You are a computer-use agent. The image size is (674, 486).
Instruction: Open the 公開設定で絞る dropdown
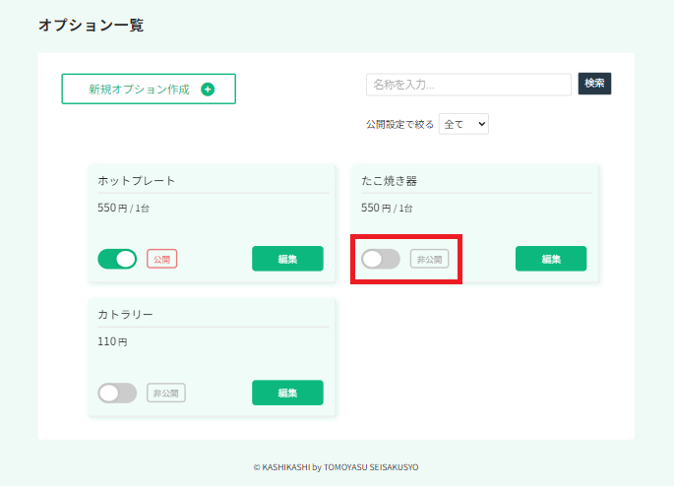(x=463, y=124)
